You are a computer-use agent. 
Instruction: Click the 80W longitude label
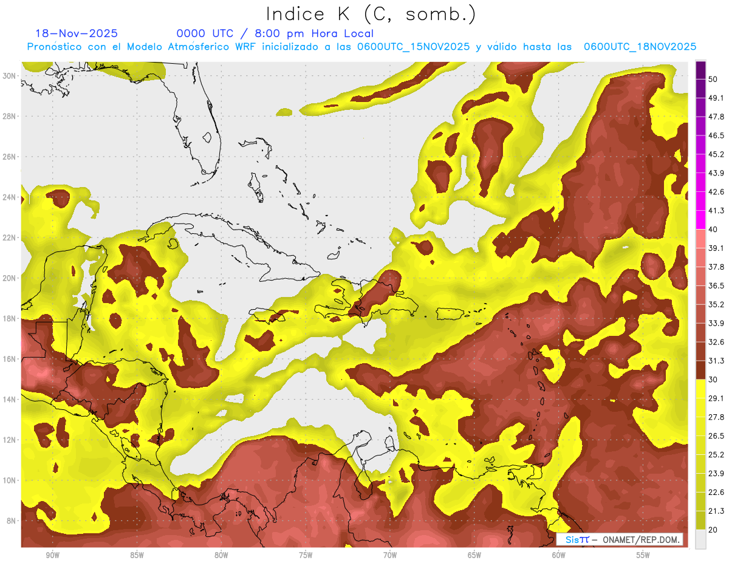(x=221, y=555)
